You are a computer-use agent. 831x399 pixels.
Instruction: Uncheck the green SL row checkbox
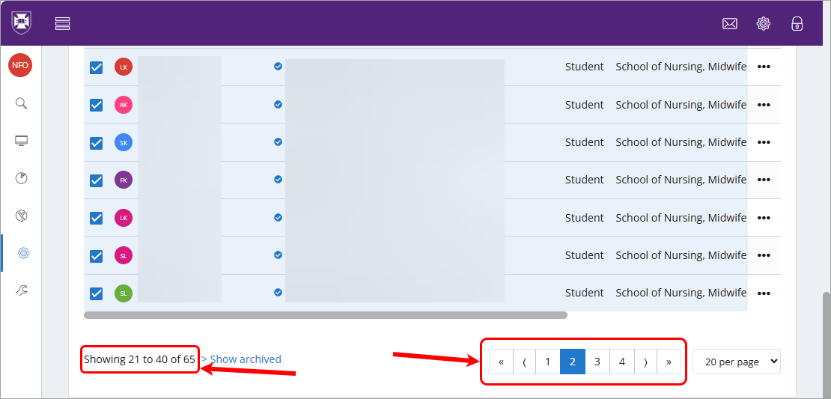[96, 293]
